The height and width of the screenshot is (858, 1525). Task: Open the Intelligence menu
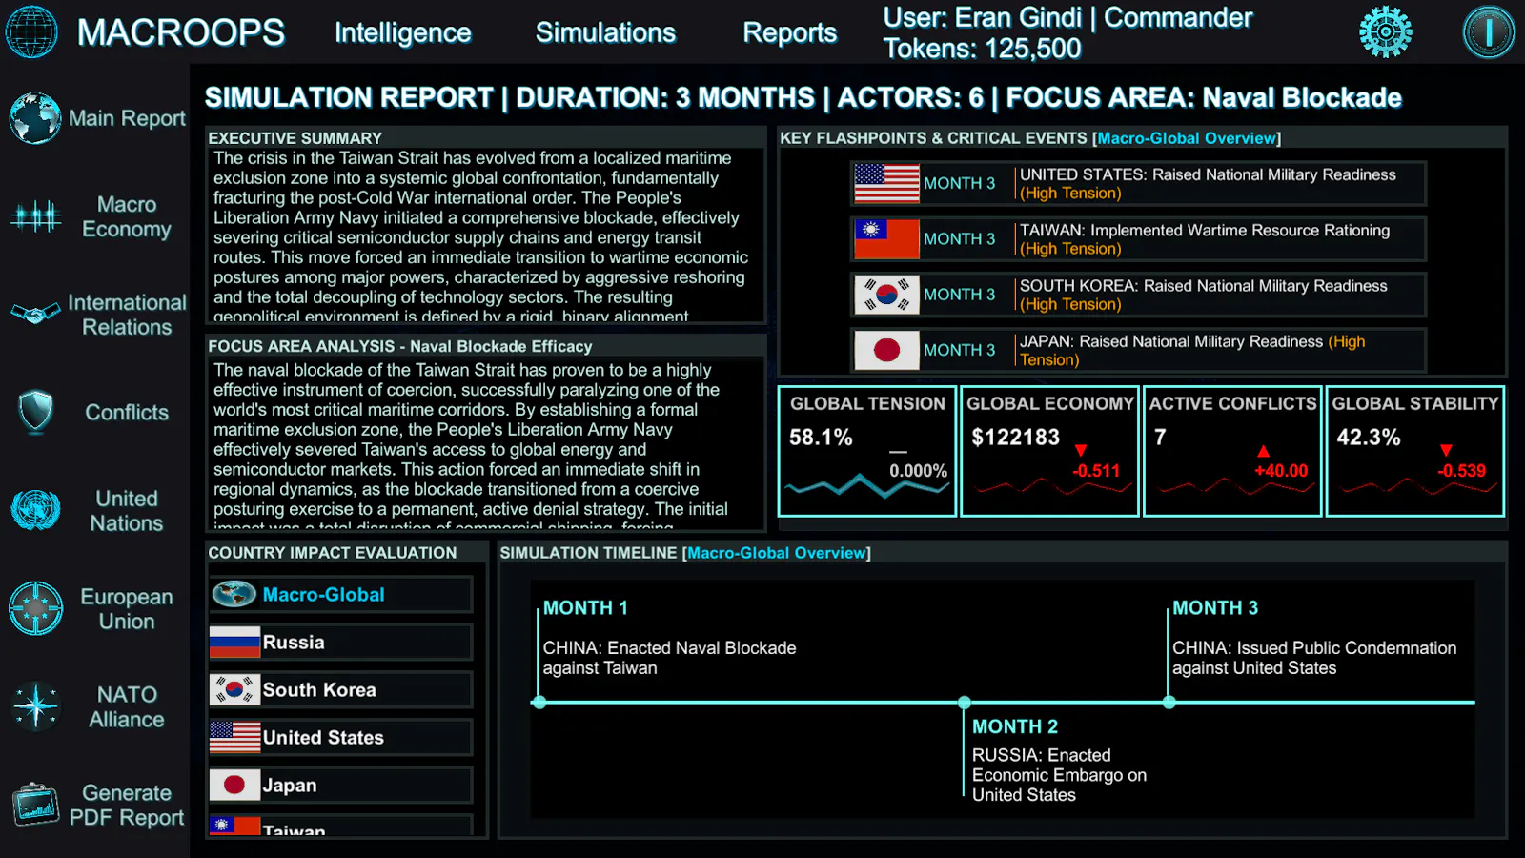tap(402, 32)
